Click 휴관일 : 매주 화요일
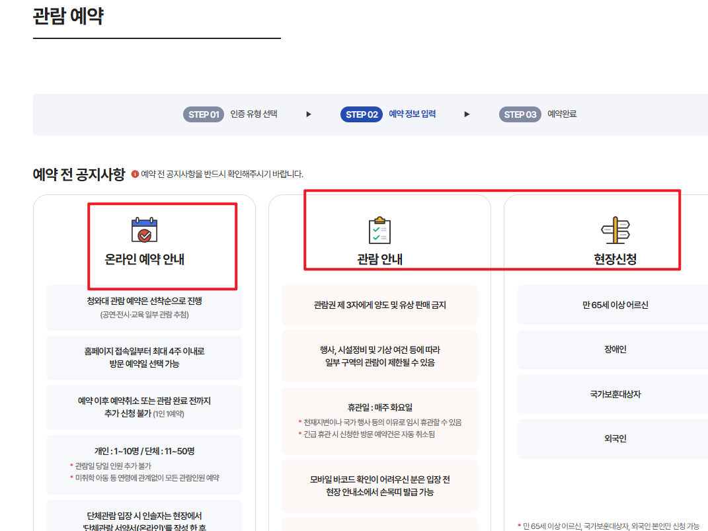Screen dimensions: 708x531 point(379,407)
